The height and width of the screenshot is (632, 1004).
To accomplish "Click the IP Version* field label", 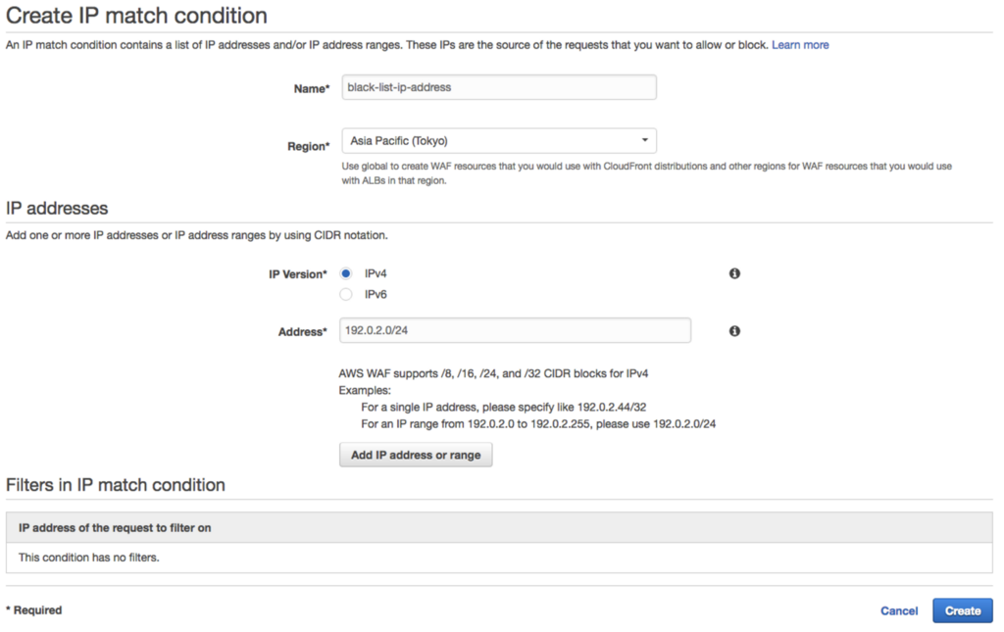I will pos(298,275).
